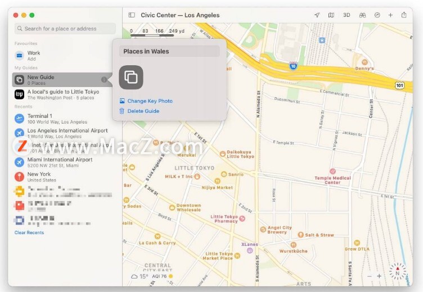Click the New York red pin icon

point(20,177)
